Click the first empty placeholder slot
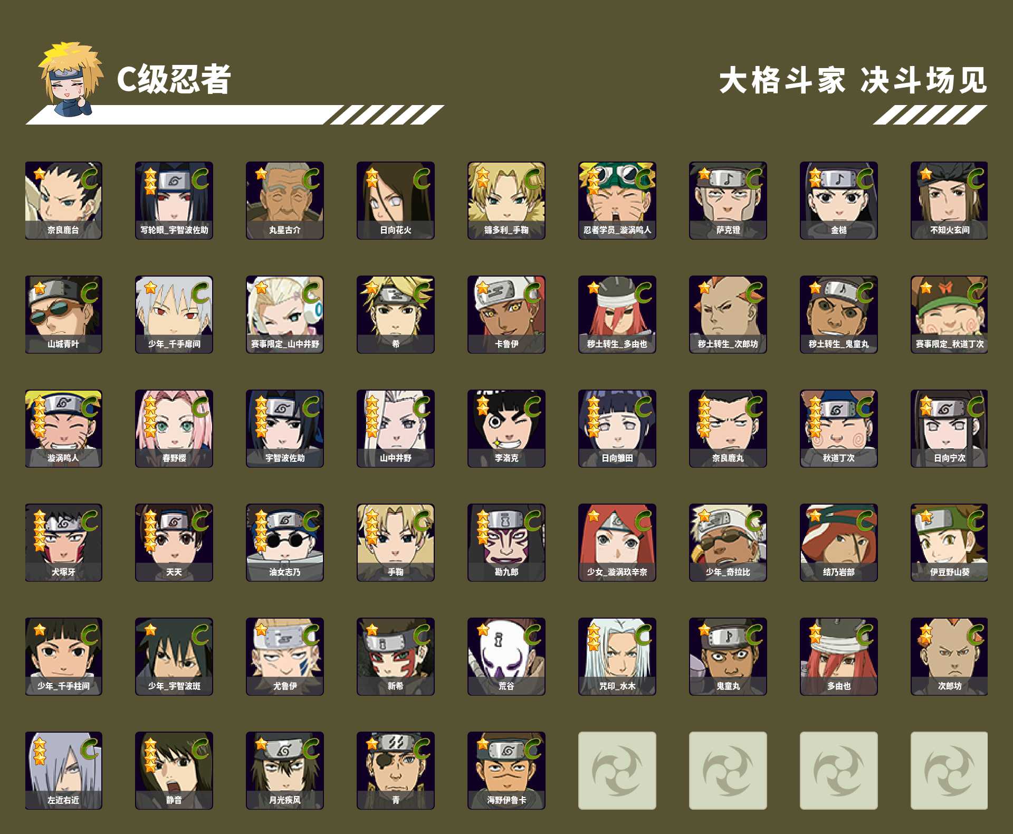1013x834 pixels. 617,771
